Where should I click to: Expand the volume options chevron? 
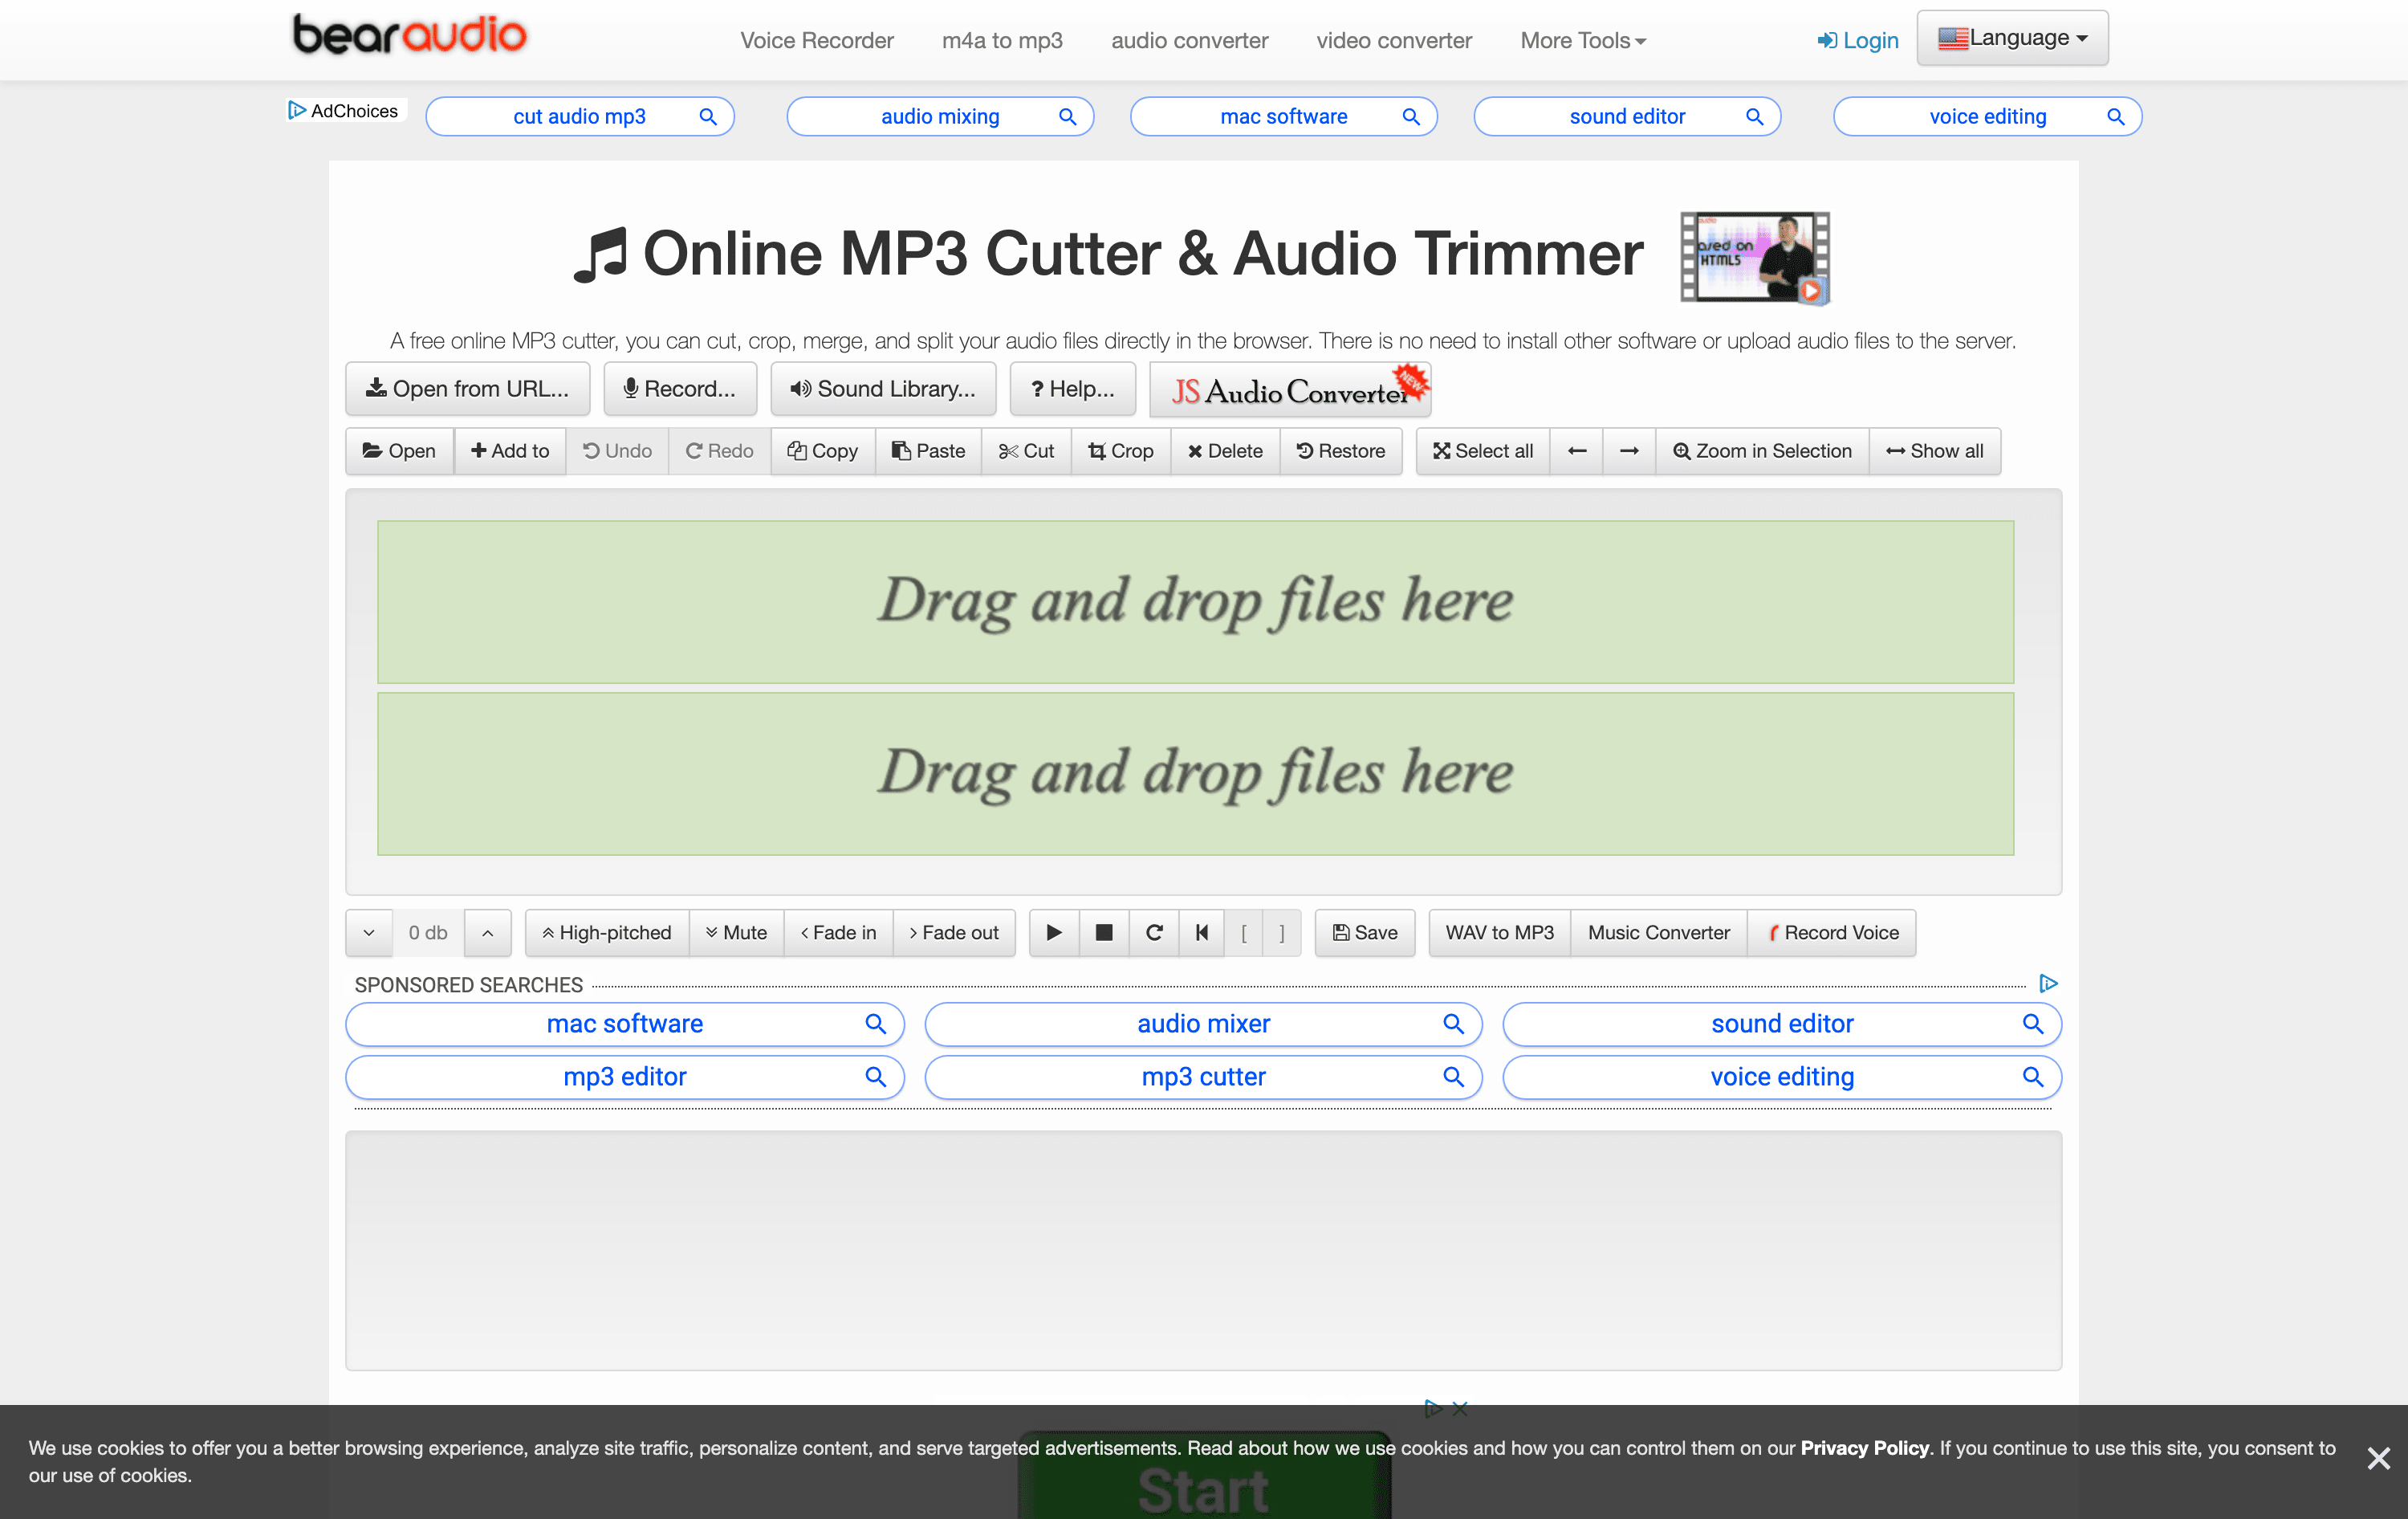pyautogui.click(x=368, y=932)
